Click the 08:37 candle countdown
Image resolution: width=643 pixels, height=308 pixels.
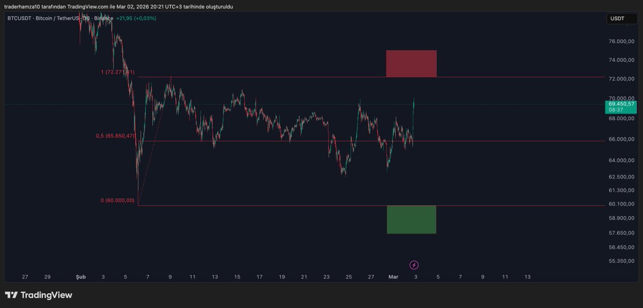coord(616,109)
